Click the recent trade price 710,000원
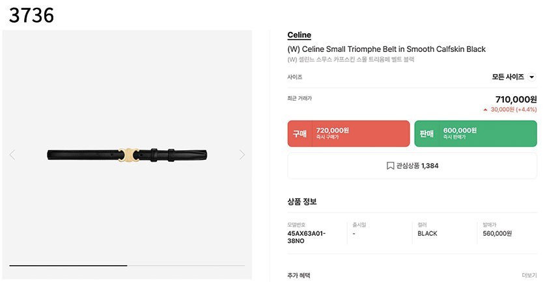This screenshot has height=282, width=560. click(x=516, y=99)
